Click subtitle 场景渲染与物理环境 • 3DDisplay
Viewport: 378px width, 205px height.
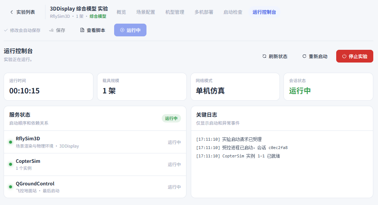tap(47, 146)
